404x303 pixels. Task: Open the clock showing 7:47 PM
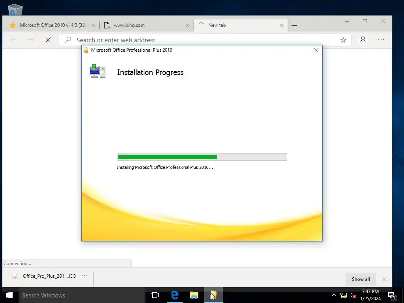(x=370, y=295)
